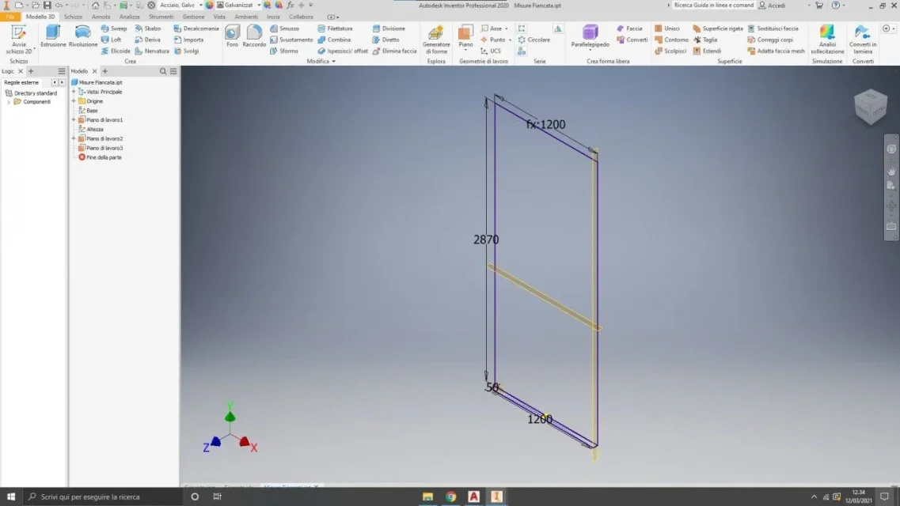Activate the Rivoluzione tool
The width and height of the screenshot is (900, 506).
(x=83, y=36)
